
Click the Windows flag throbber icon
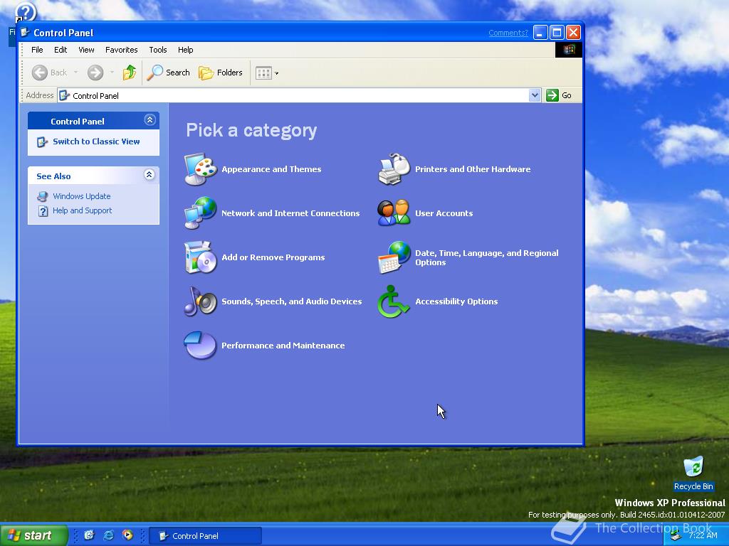(x=568, y=50)
